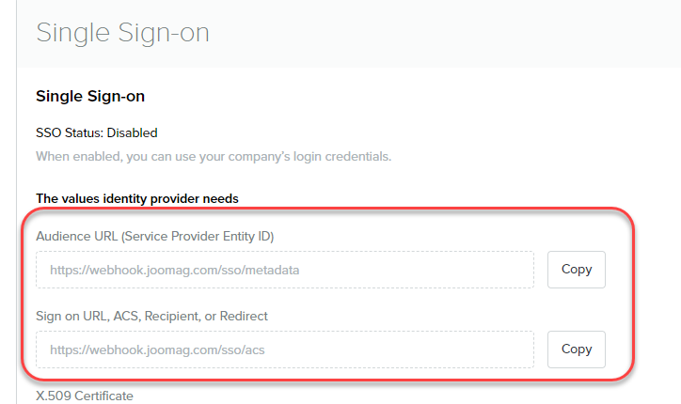Copy the Audience URL value
Viewport: 681px width, 404px height.
click(x=576, y=270)
